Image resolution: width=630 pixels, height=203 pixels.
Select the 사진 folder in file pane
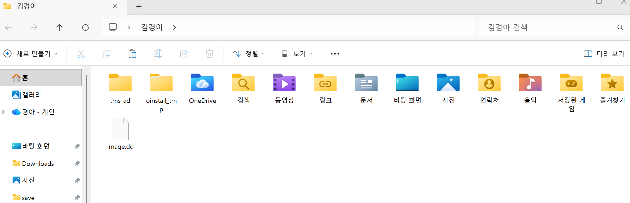point(448,89)
